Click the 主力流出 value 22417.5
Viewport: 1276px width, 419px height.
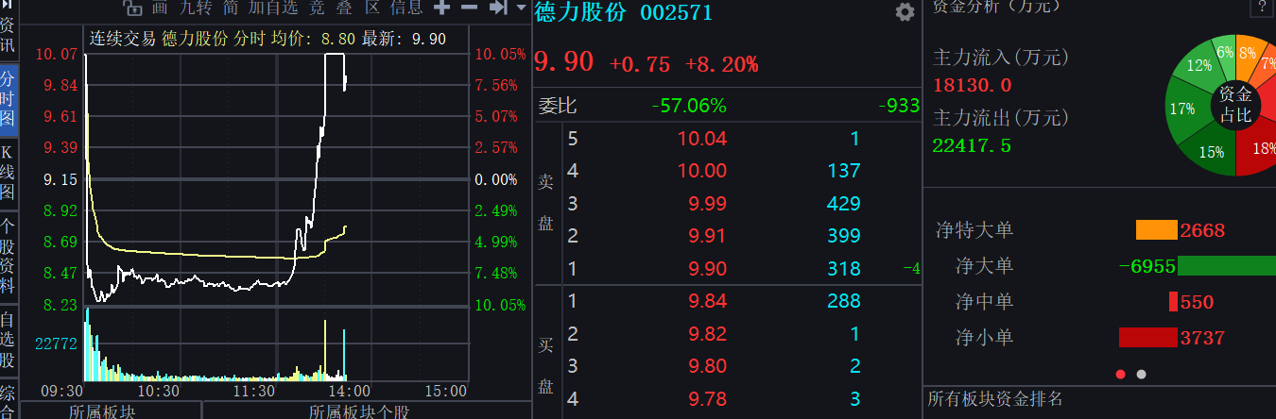(x=973, y=145)
